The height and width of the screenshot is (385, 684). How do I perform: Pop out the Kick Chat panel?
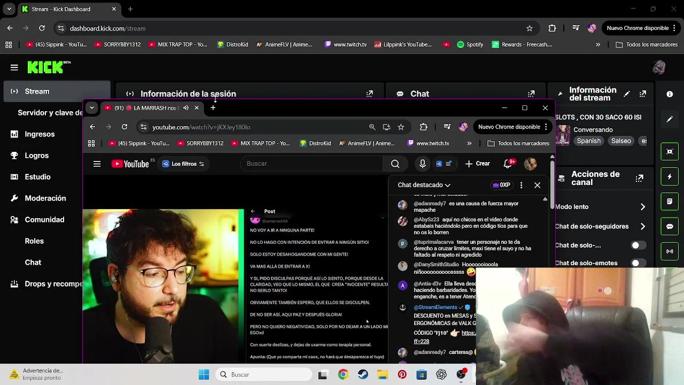click(x=531, y=94)
